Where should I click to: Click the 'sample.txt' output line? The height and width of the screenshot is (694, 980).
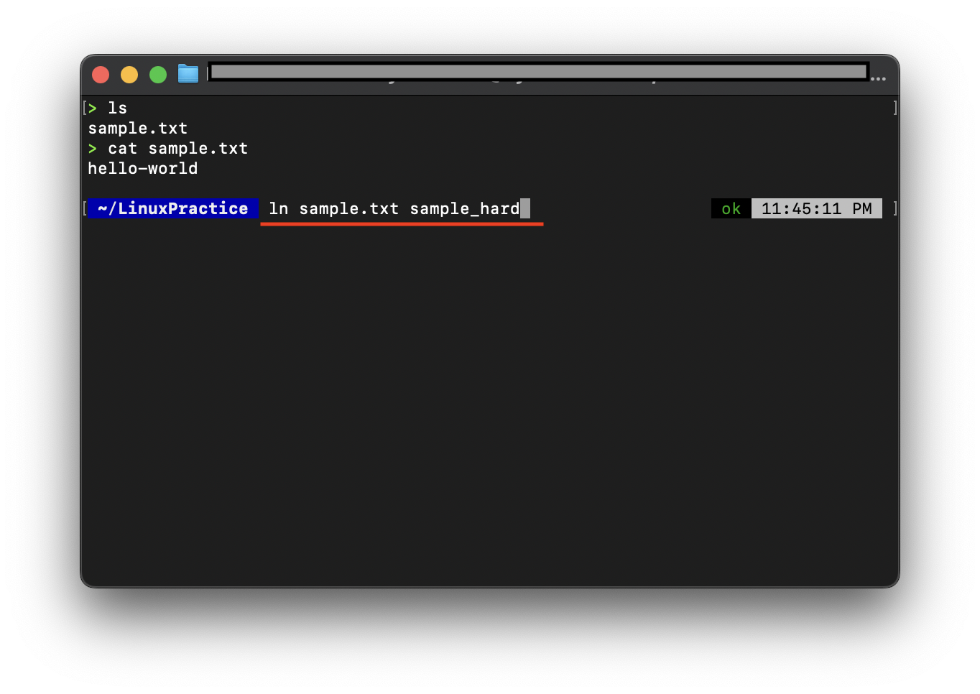point(138,129)
